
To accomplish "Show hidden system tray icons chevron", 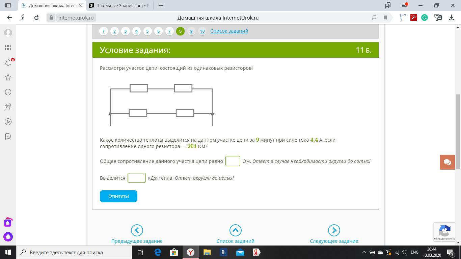I will (x=364, y=252).
